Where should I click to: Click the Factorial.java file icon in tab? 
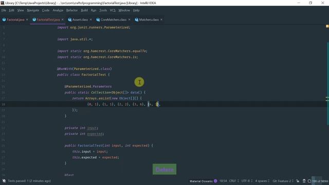(x=4, y=20)
